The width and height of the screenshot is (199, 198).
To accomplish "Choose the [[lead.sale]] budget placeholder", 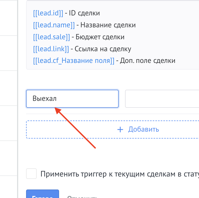I will (51, 37).
